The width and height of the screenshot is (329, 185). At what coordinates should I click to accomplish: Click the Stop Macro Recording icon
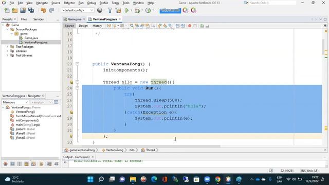(x=195, y=26)
